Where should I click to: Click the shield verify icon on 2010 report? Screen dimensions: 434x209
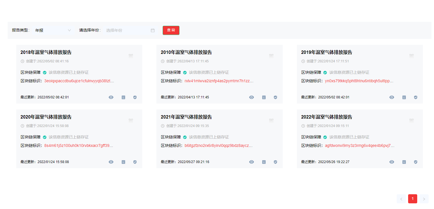pos(275,97)
